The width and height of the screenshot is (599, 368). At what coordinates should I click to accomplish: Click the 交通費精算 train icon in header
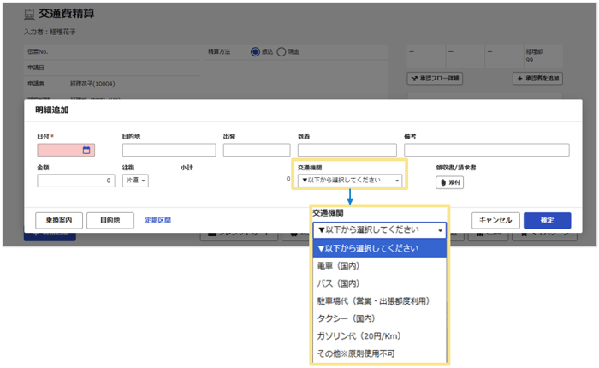[x=29, y=15]
